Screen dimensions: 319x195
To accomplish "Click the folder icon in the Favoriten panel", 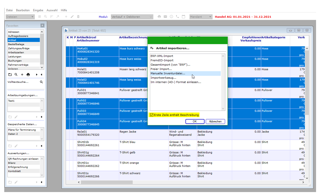I will (x=10, y=75).
